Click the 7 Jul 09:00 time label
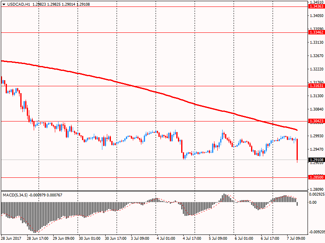The height and width of the screenshot is (243, 325). (x=296, y=239)
